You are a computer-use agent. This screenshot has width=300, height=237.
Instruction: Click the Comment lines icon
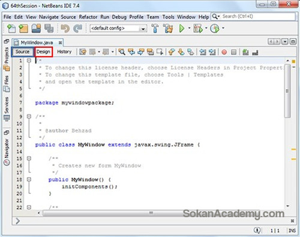click(x=245, y=52)
